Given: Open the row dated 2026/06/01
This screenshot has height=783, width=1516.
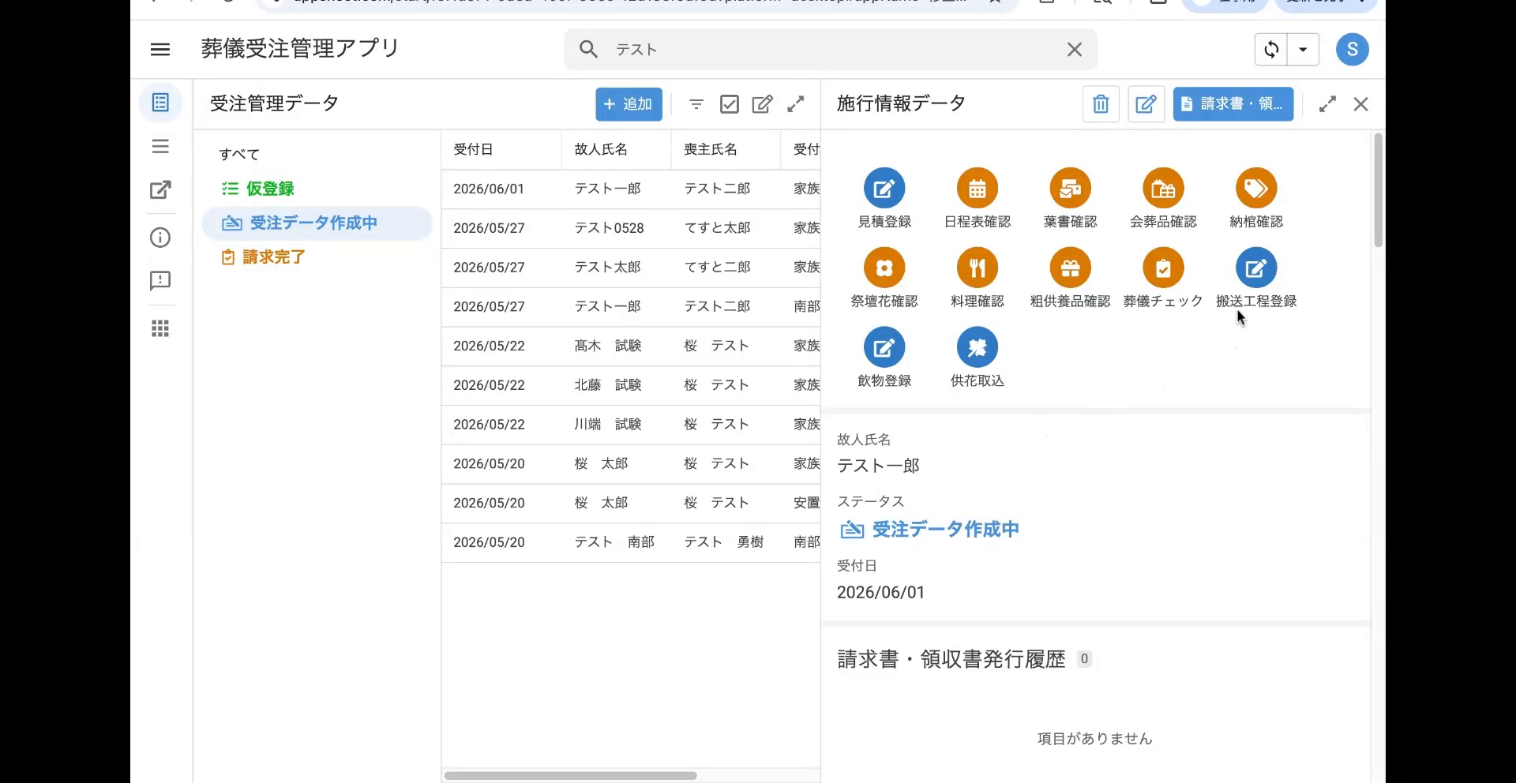Looking at the screenshot, I should coord(631,189).
